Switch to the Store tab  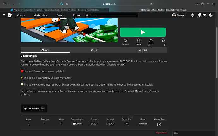tap(94, 50)
